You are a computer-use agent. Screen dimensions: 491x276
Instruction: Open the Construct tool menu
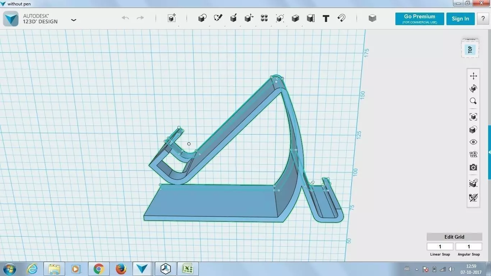tap(233, 18)
